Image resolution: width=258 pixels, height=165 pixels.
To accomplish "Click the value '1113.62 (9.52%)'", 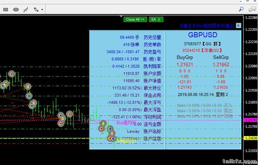I will click(127, 88).
